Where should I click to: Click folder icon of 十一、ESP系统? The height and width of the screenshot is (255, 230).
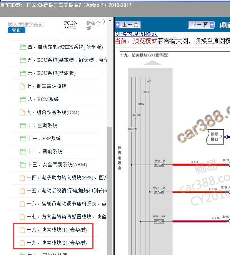pos(23,139)
